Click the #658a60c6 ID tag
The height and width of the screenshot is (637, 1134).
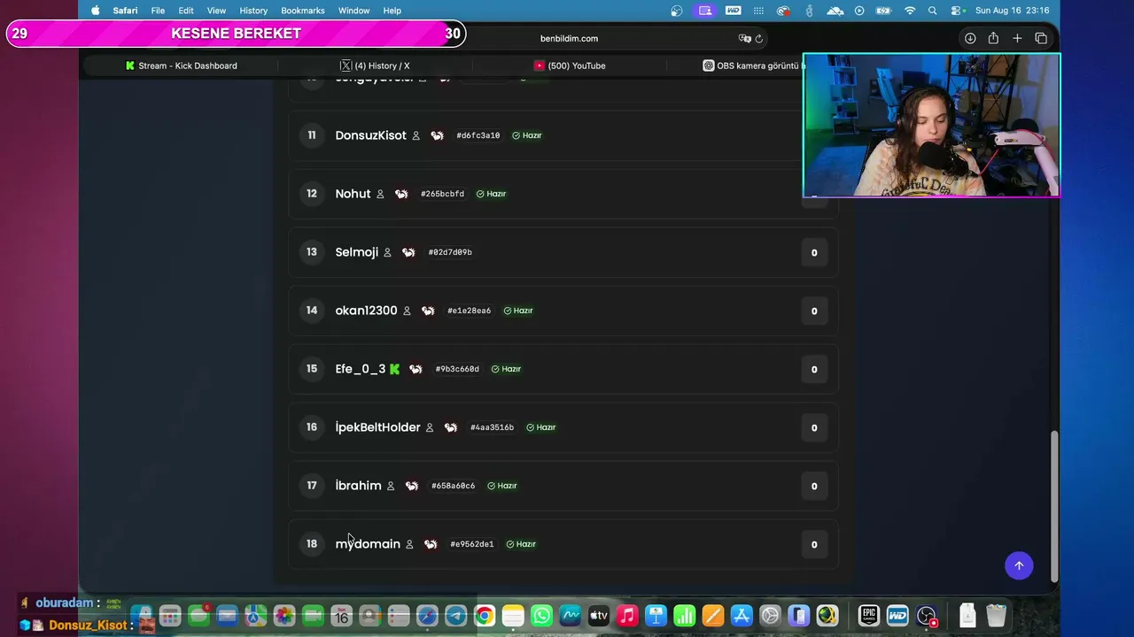(x=453, y=486)
